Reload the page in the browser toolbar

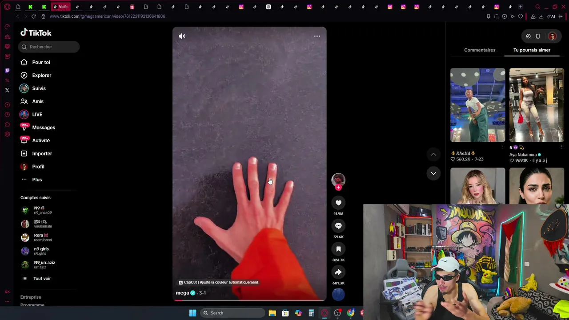pos(33,16)
